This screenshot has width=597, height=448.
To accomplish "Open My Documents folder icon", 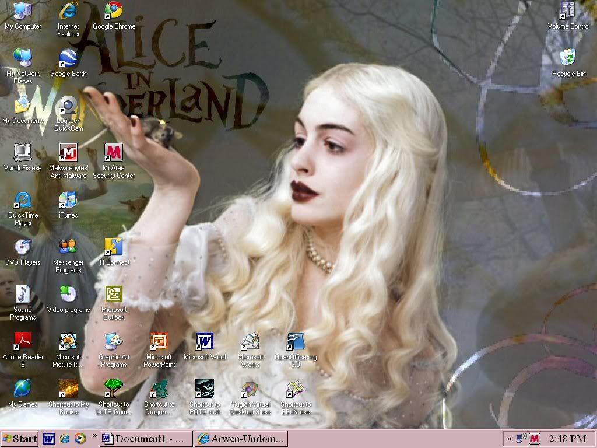I will click(x=23, y=110).
